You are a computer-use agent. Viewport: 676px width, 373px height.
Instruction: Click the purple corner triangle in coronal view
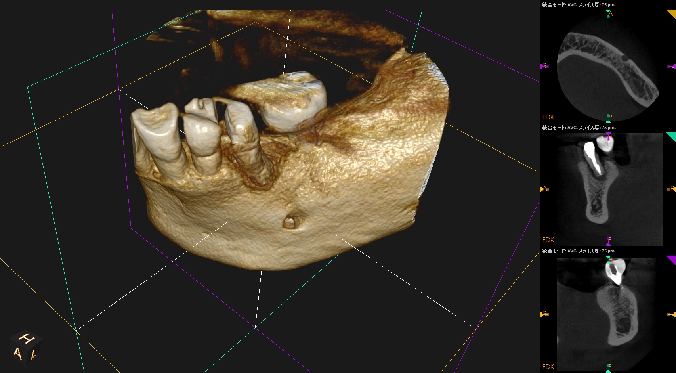point(672,259)
